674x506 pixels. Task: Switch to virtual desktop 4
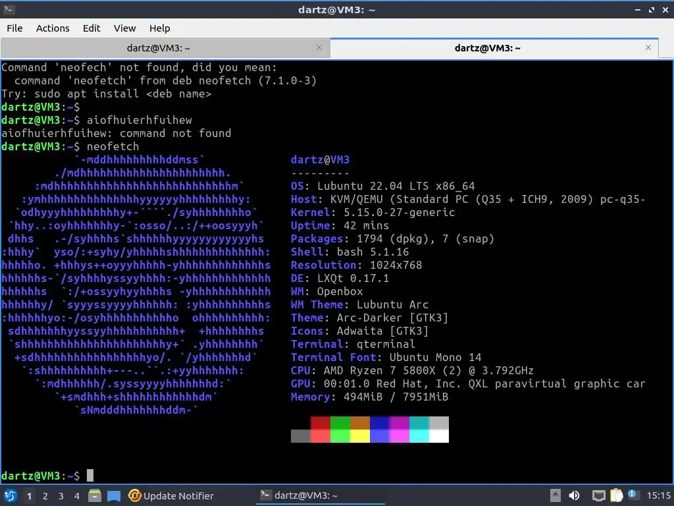pyautogui.click(x=77, y=496)
